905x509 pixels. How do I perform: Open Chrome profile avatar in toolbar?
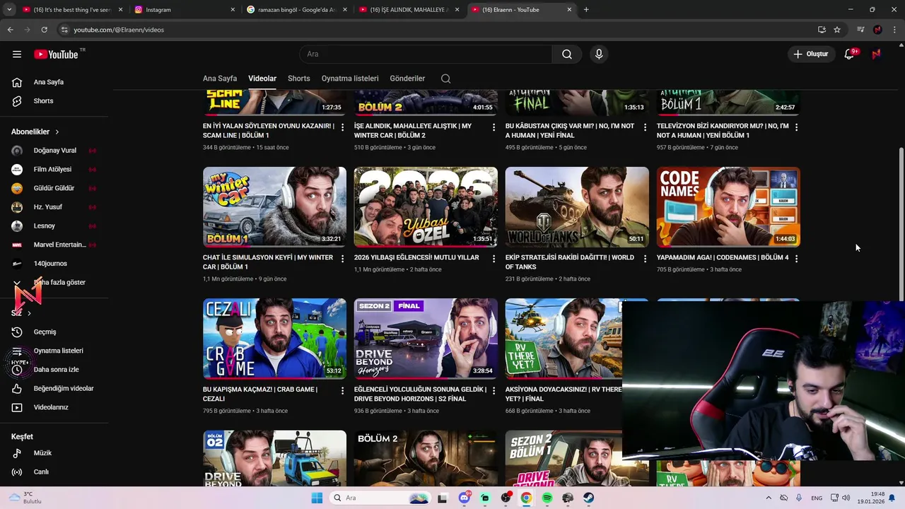(877, 30)
